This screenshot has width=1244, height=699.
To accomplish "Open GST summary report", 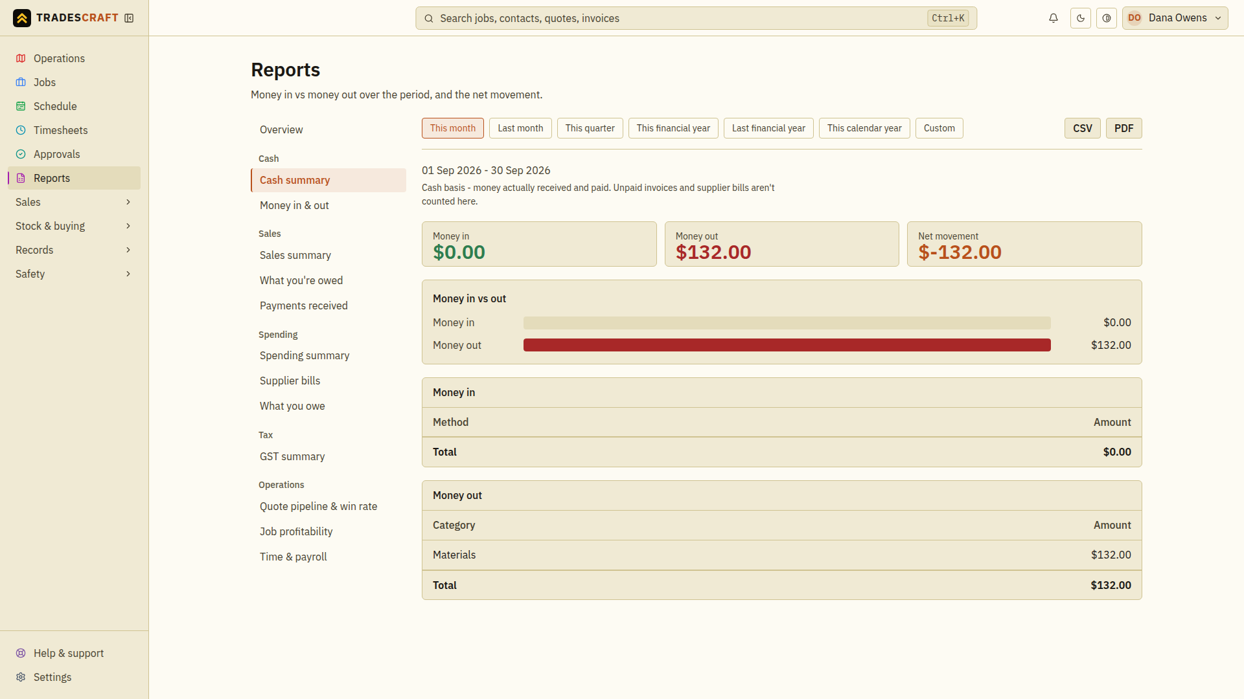I will pyautogui.click(x=328, y=456).
